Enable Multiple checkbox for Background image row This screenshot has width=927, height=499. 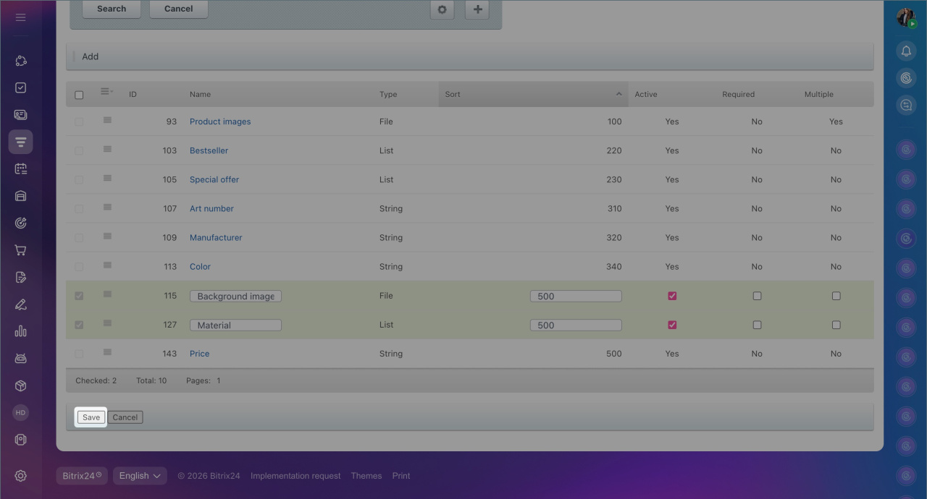click(x=836, y=296)
